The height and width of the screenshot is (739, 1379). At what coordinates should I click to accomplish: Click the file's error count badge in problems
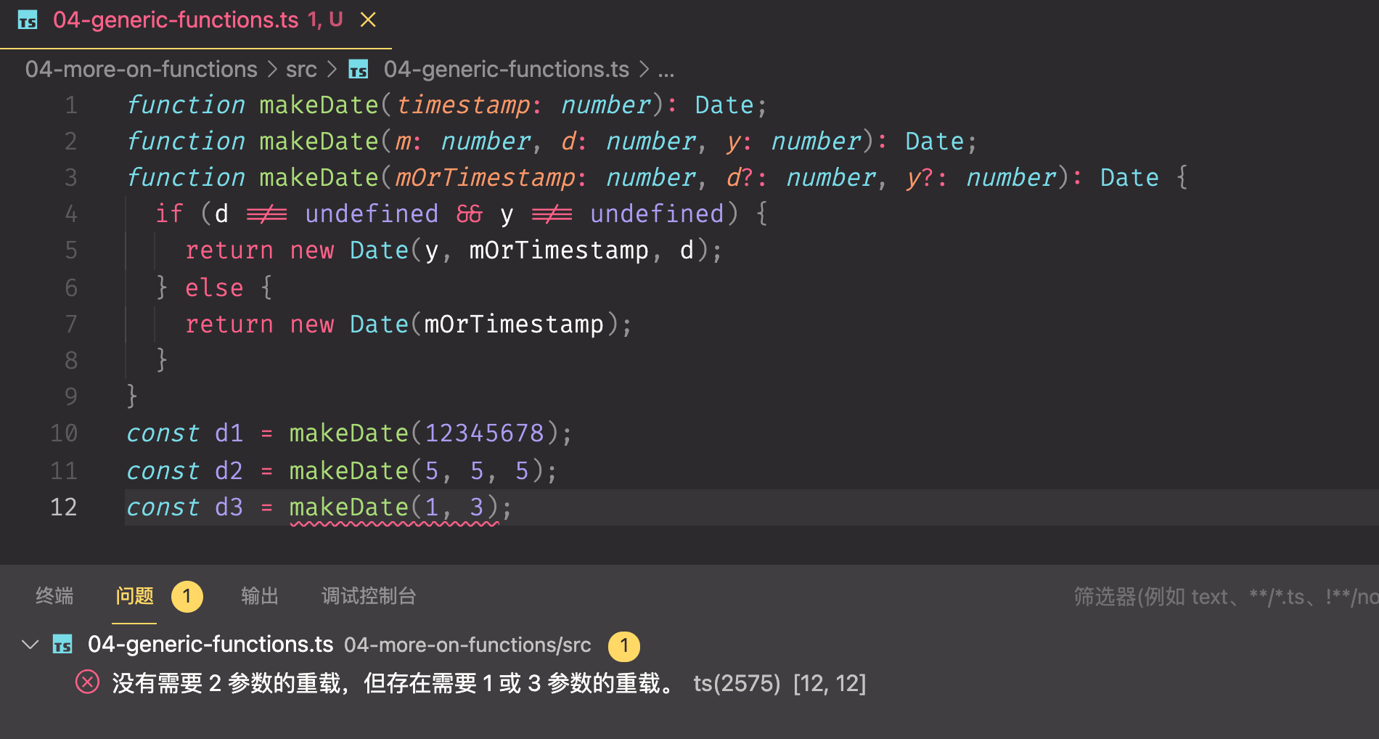point(623,646)
